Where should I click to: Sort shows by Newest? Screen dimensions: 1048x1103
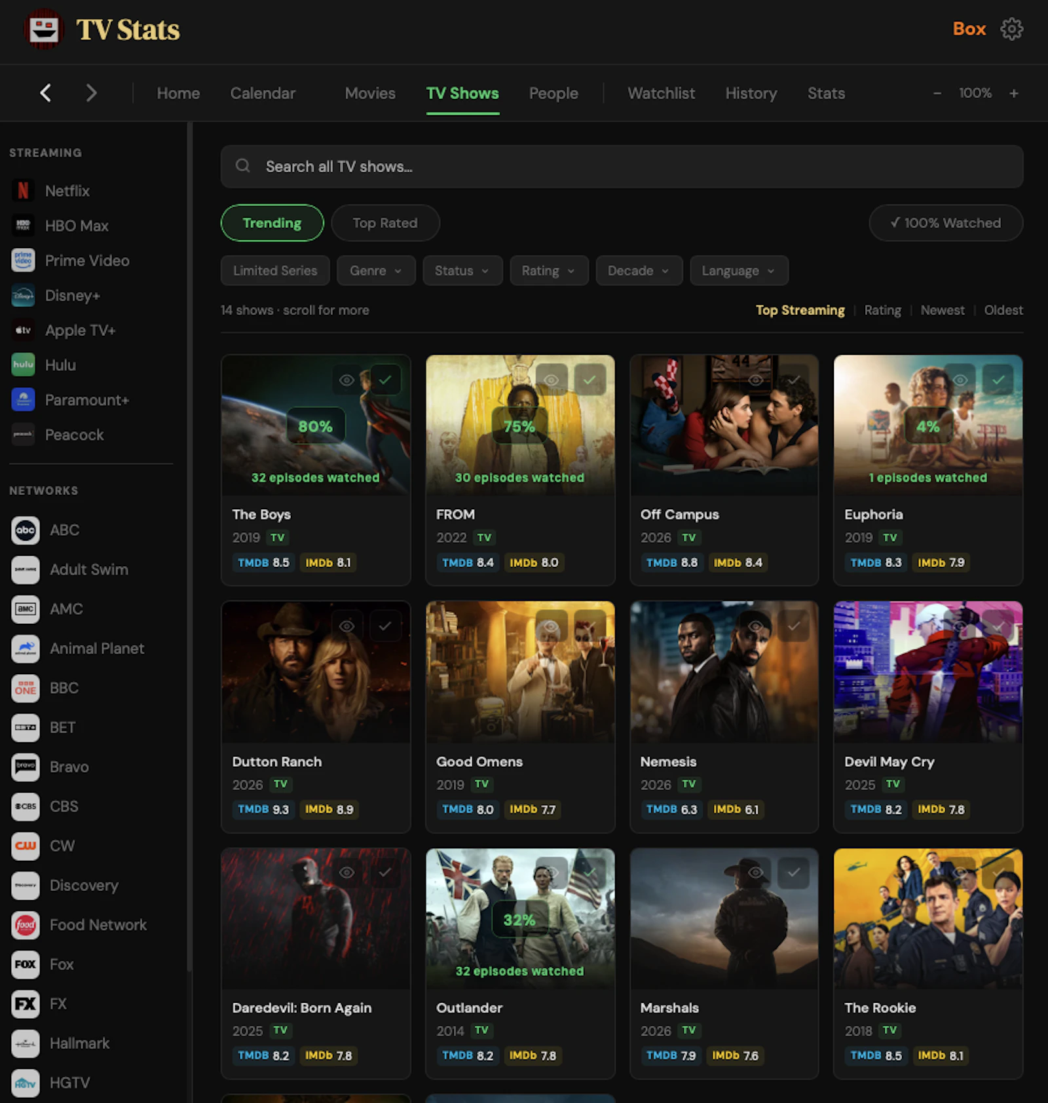[x=942, y=310]
